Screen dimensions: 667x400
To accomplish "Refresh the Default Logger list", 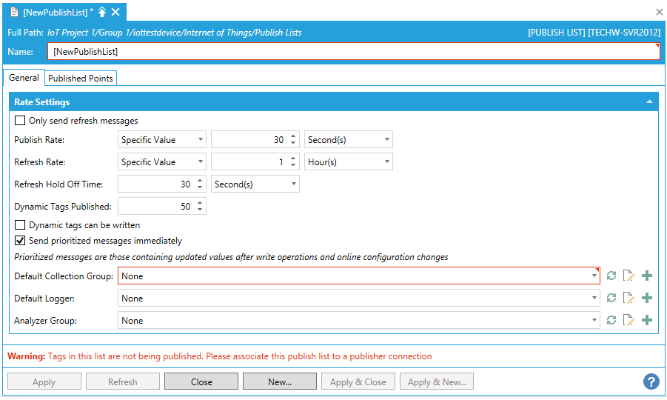I will click(611, 299).
